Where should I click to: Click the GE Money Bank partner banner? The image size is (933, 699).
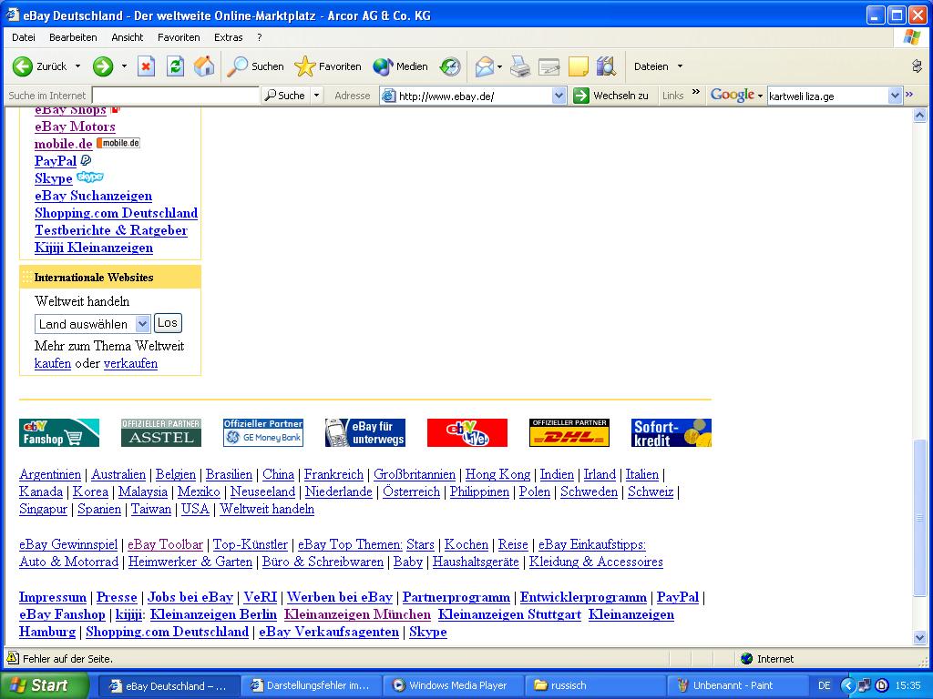pos(263,432)
